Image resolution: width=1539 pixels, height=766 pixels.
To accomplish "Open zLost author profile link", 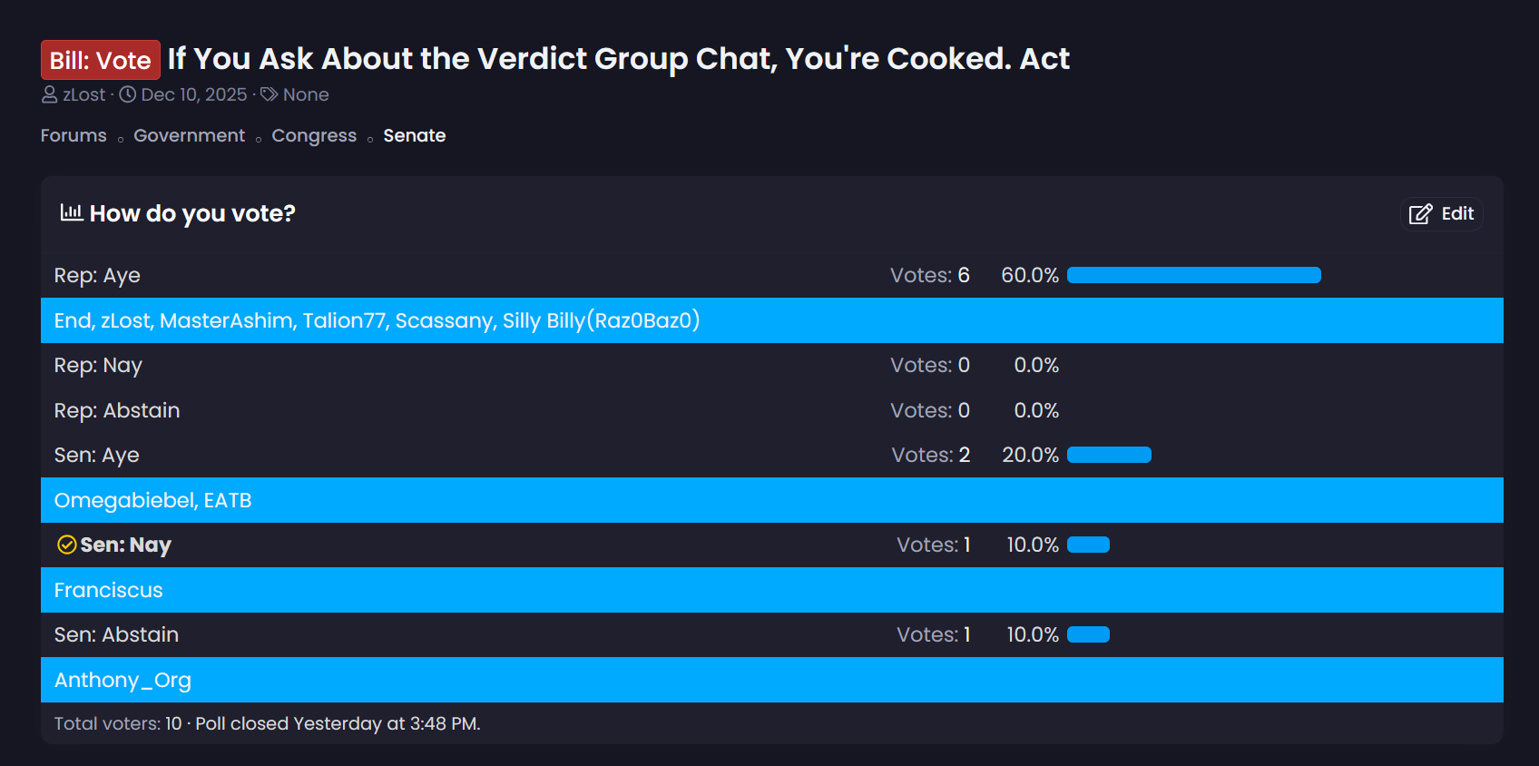I will 84,94.
